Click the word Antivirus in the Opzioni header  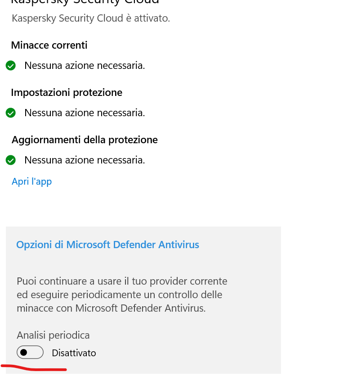(179, 245)
